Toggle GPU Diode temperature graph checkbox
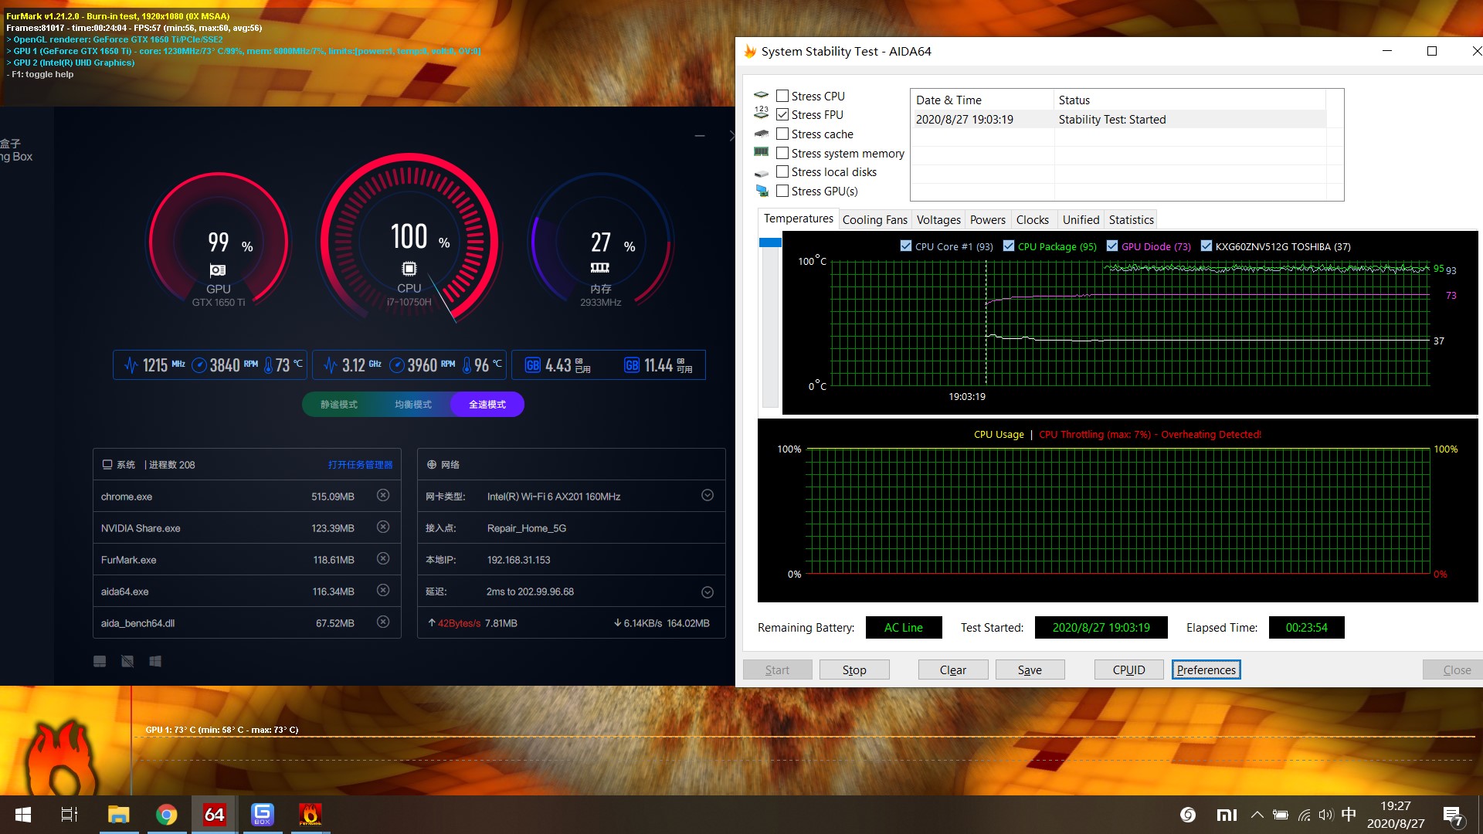The height and width of the screenshot is (834, 1483). pos(1112,246)
